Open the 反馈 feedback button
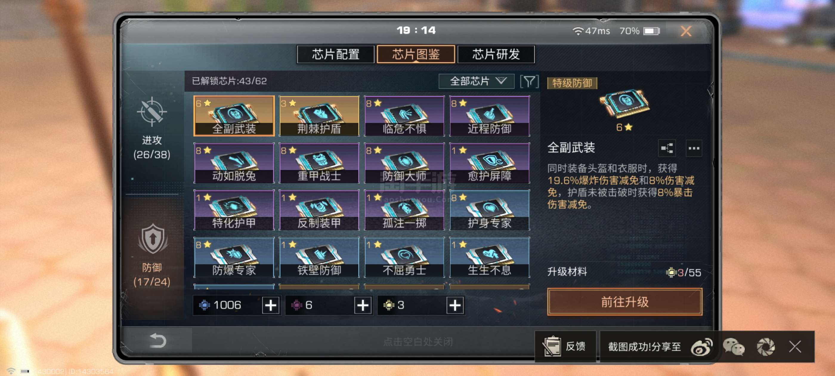 pos(565,346)
